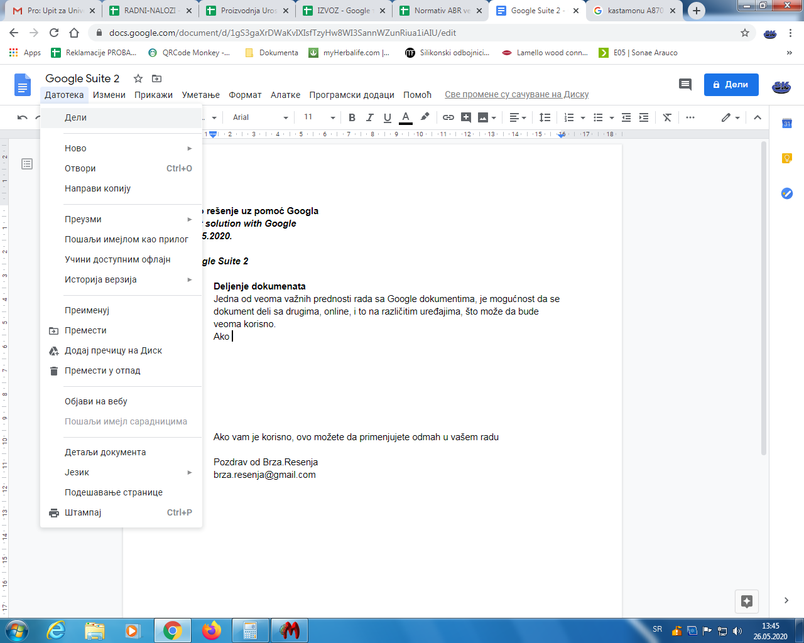The image size is (804, 643).
Task: Open Подешавање странице
Action: click(x=121, y=492)
